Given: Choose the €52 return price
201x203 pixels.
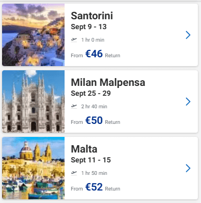Looking at the screenshot, I should tap(94, 187).
